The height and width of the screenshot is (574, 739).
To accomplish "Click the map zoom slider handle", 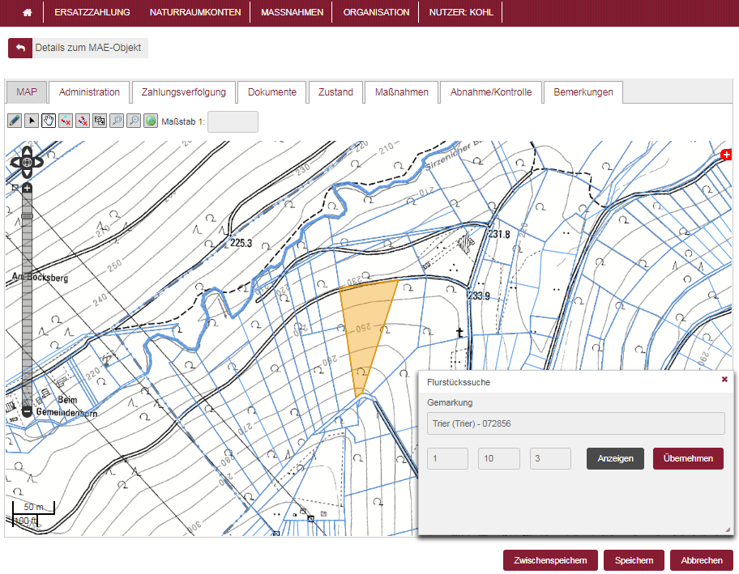I will click(x=27, y=216).
